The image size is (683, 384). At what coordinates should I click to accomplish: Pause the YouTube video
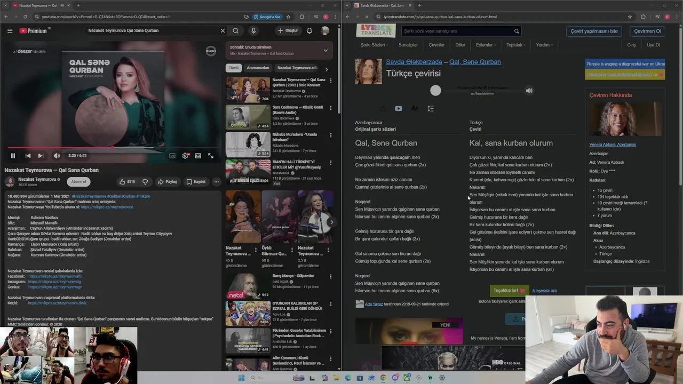(13, 156)
